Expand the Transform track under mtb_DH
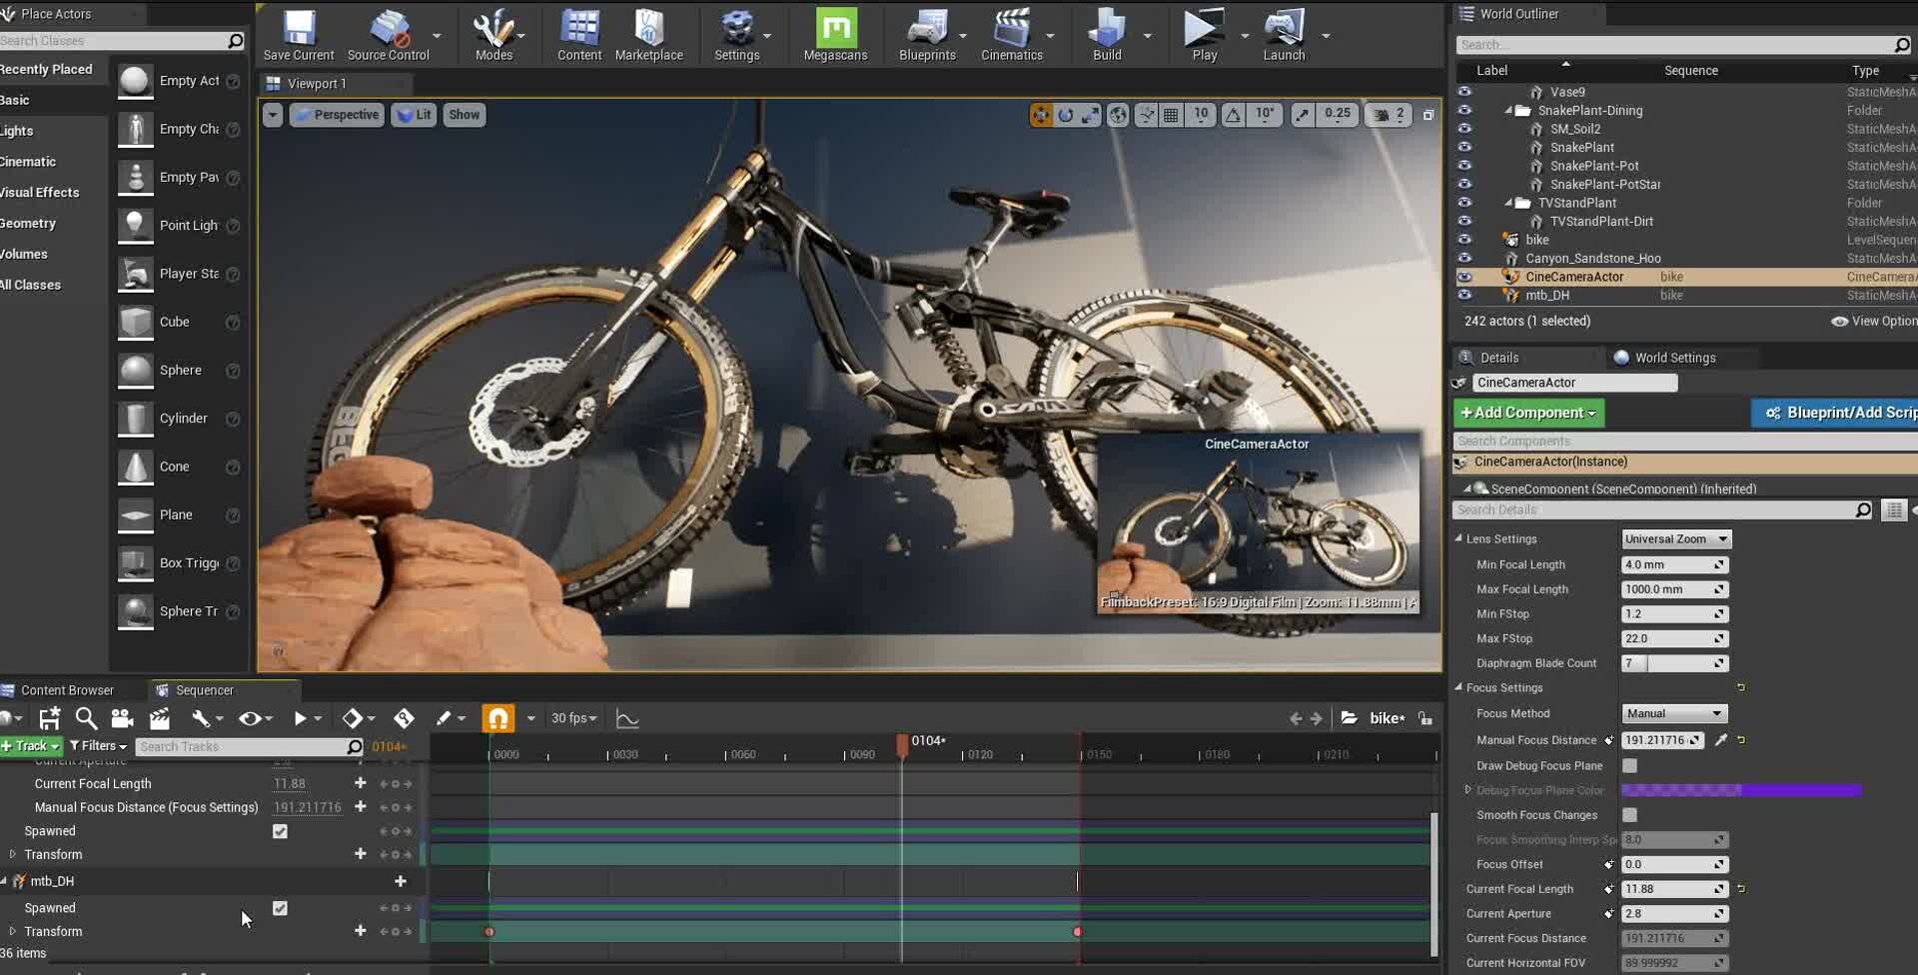 pos(13,931)
